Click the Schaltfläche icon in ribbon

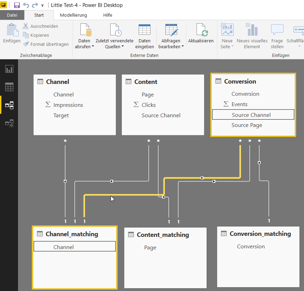pyautogui.click(x=298, y=30)
